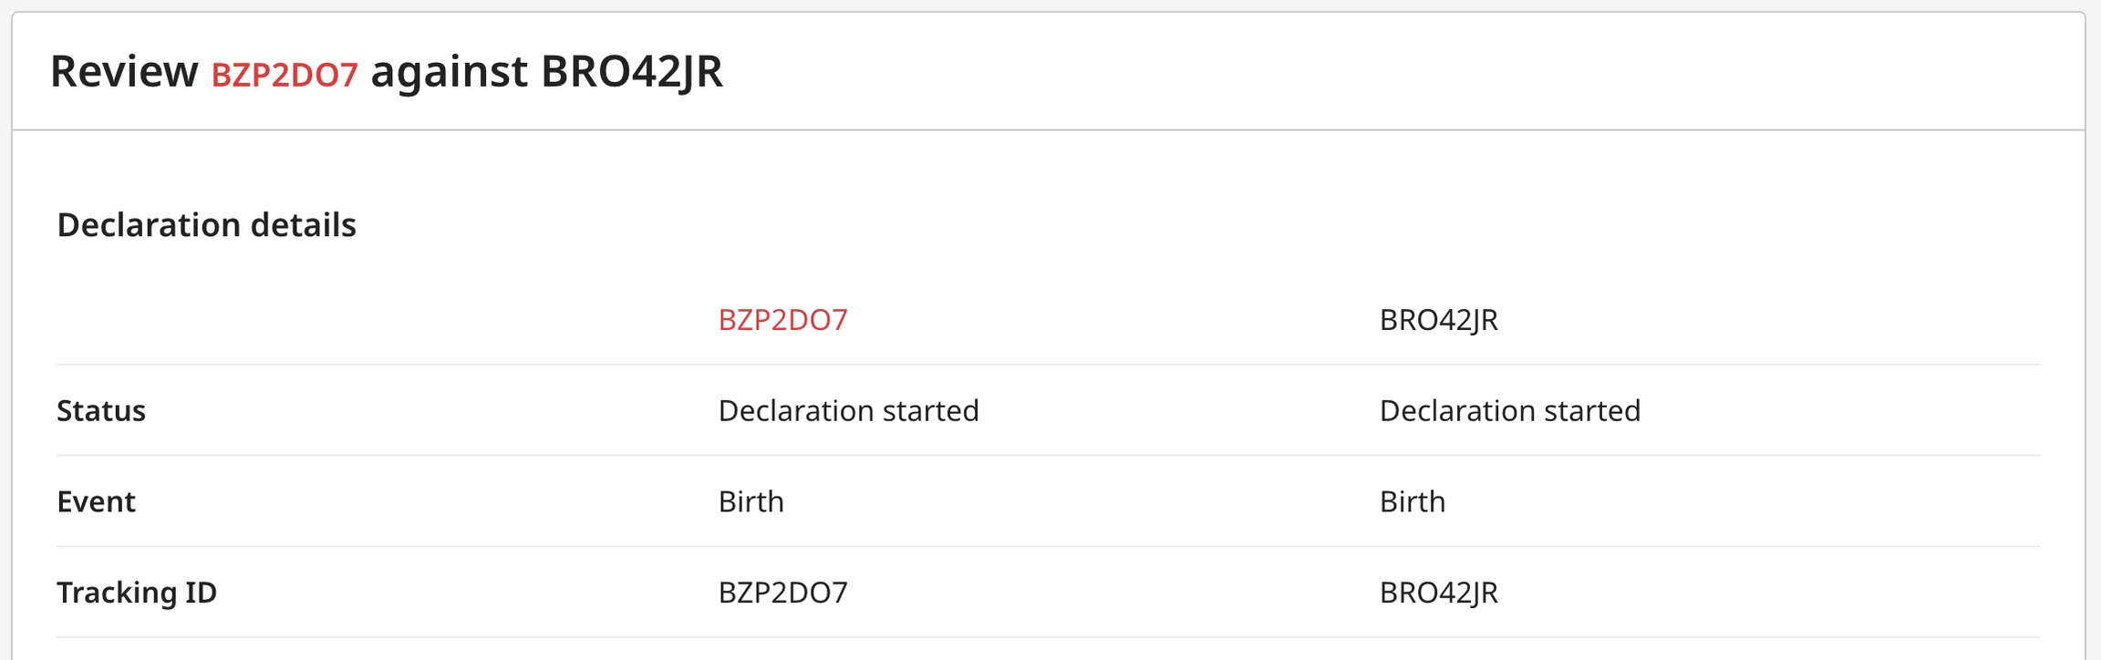Click the BZP2DO7 value in Tracking ID row

[782, 593]
